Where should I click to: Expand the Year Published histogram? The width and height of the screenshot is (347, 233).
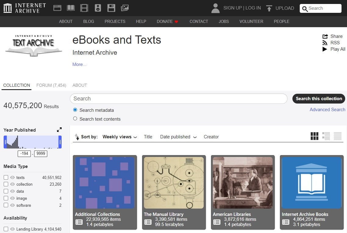coord(59,130)
